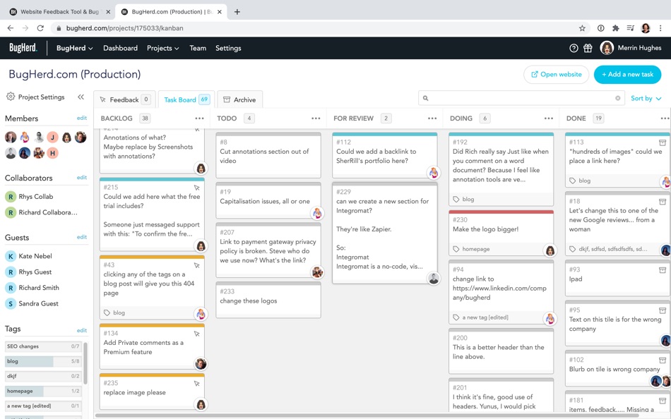This screenshot has width=671, height=419.
Task: Click assignee avatar on task #229
Action: click(x=434, y=279)
